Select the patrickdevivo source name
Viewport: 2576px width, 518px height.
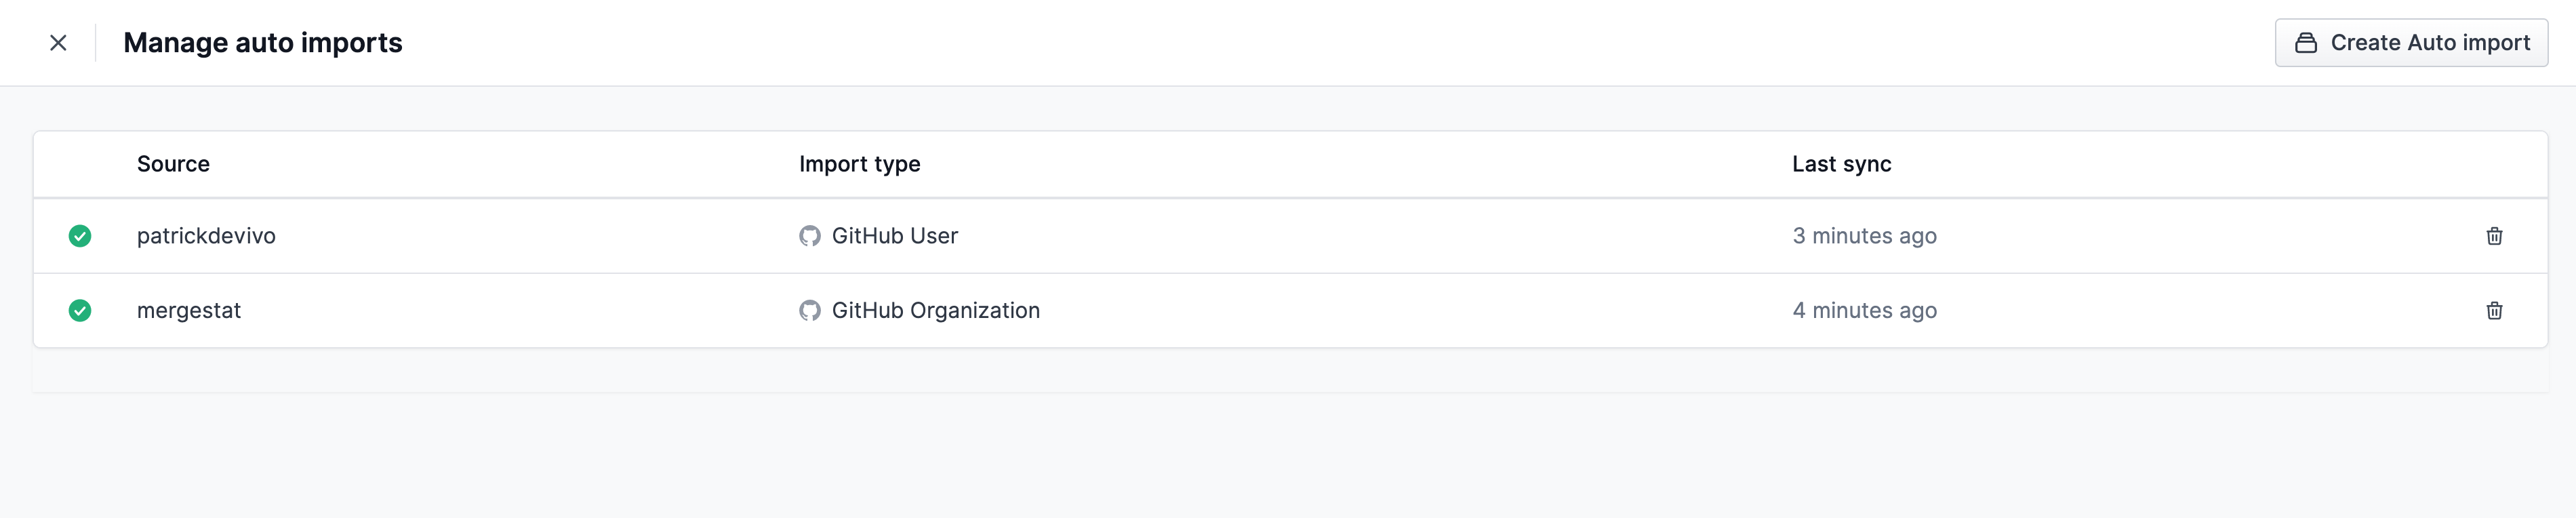[x=206, y=236]
